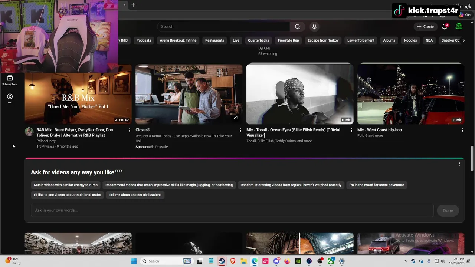The height and width of the screenshot is (267, 475).
Task: Select the Live category chip
Action: pos(236,40)
